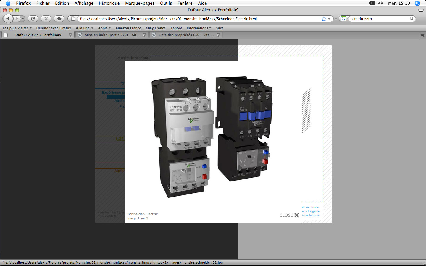Click the magnifier search button in search box
Viewport: 426px width, 266px height.
tap(411, 18)
